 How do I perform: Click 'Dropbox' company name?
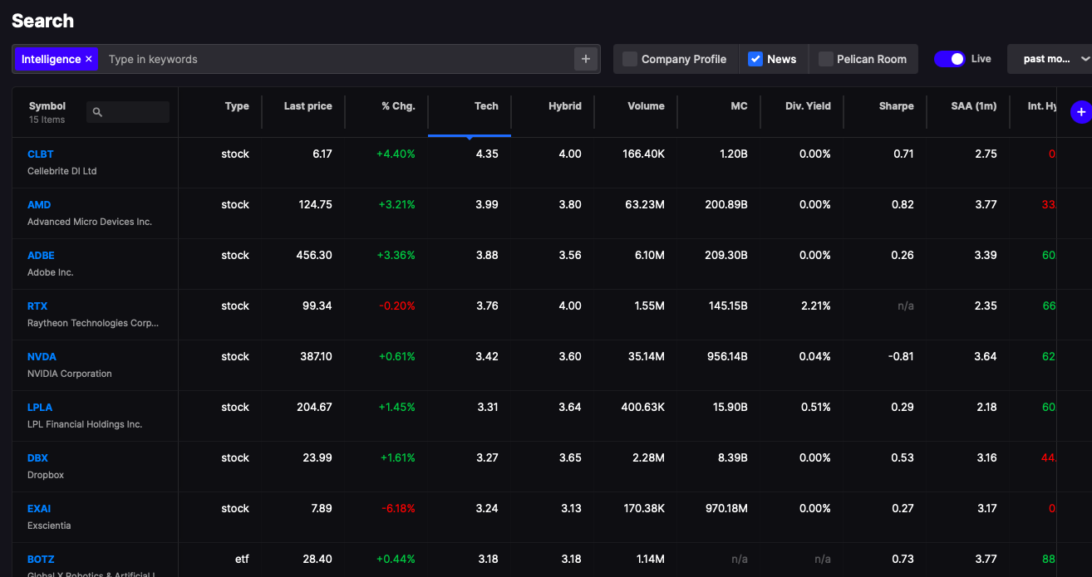46,475
